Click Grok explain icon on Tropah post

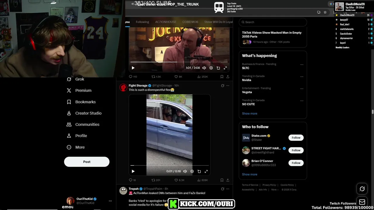pos(222,189)
